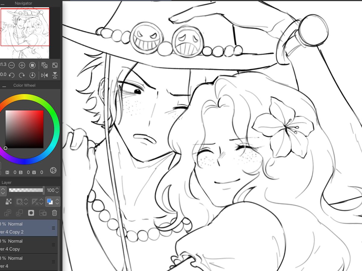Click the Layer panel title
This screenshot has width=362, height=271.
[7, 182]
